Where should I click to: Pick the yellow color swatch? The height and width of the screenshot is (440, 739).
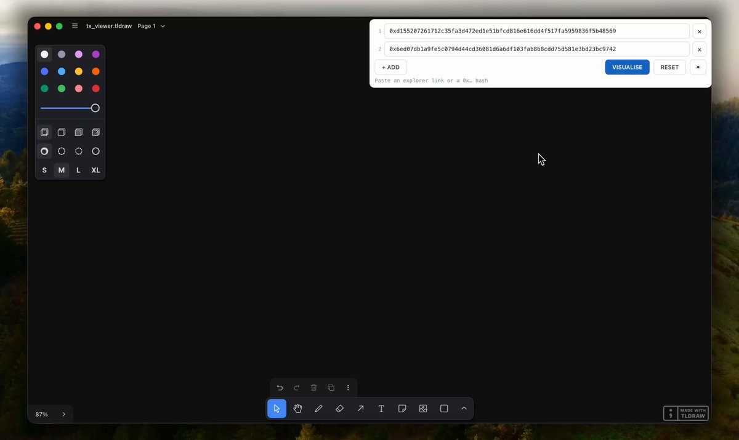tap(78, 71)
